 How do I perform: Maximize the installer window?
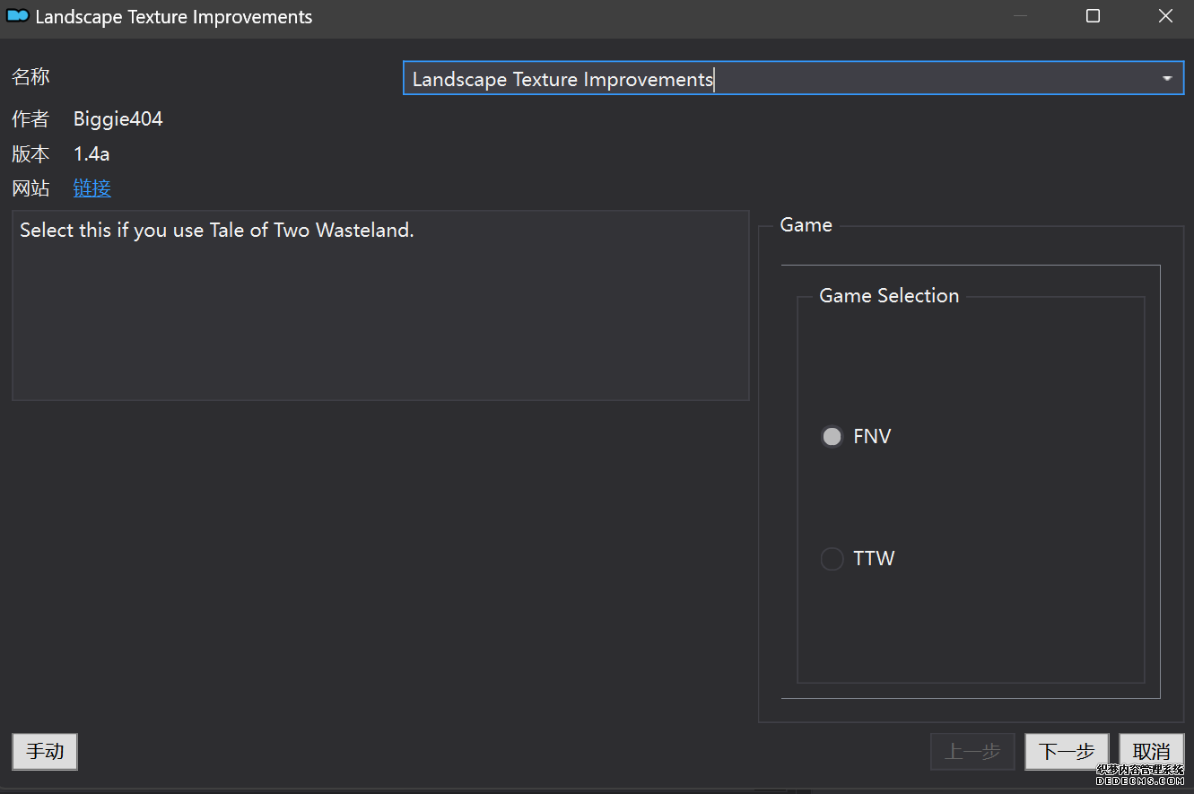pos(1093,17)
